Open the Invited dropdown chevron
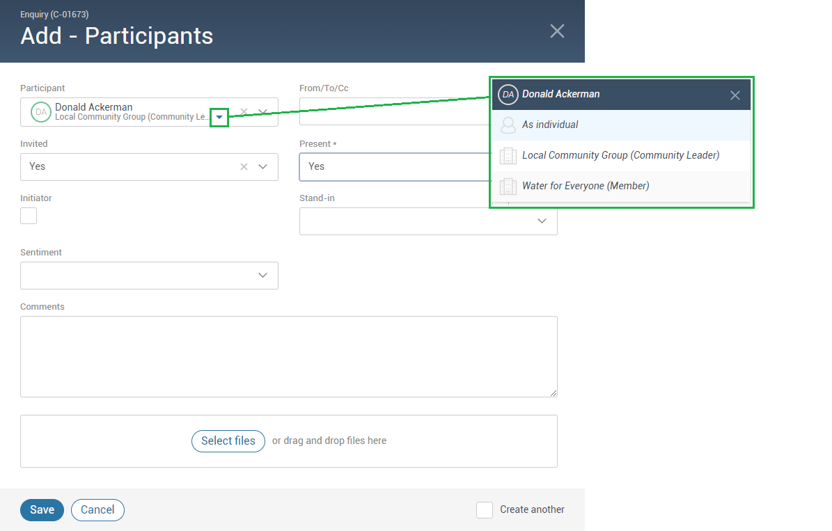 tap(263, 167)
